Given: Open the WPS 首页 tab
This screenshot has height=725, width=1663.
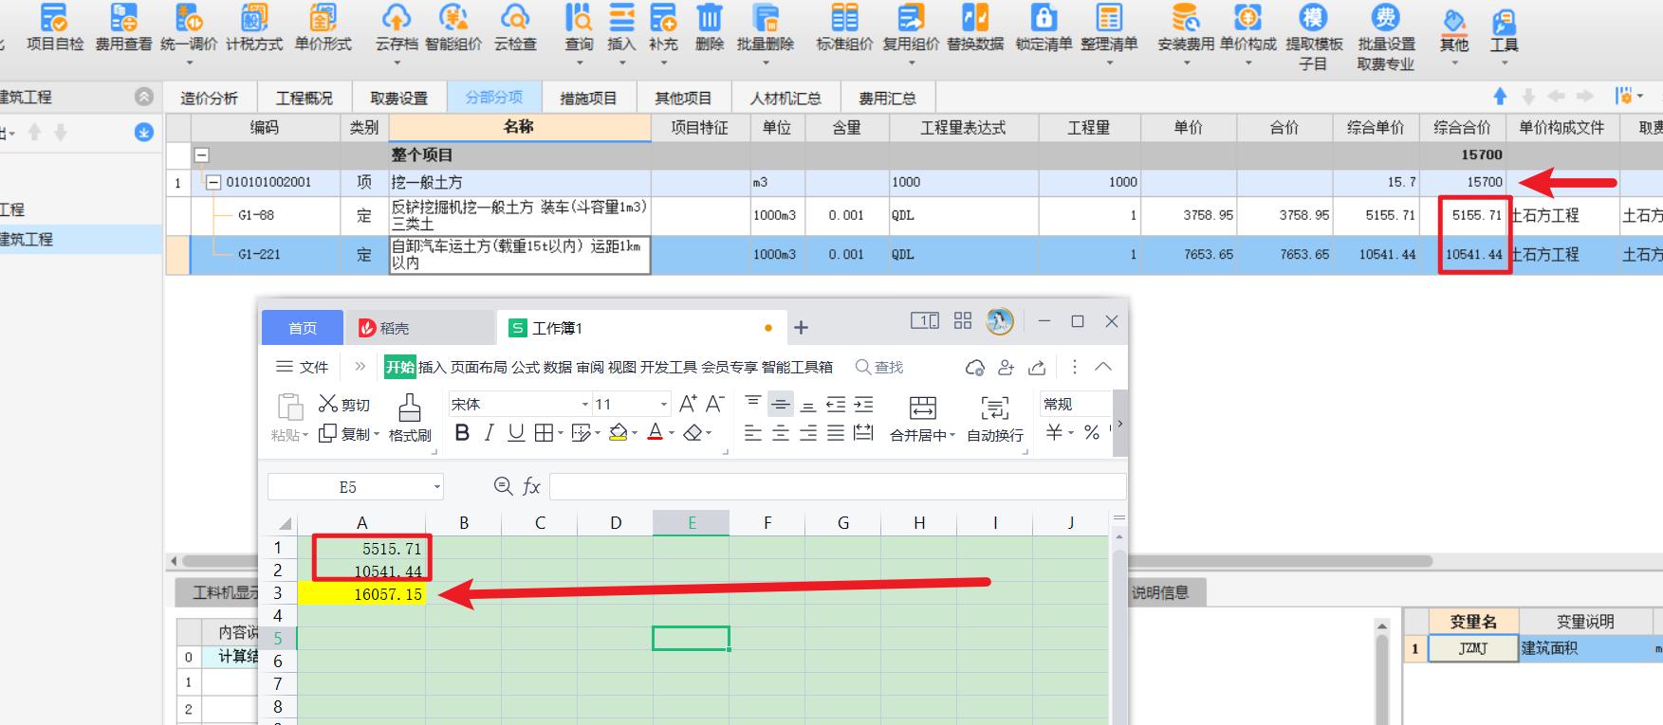Looking at the screenshot, I should tap(303, 328).
